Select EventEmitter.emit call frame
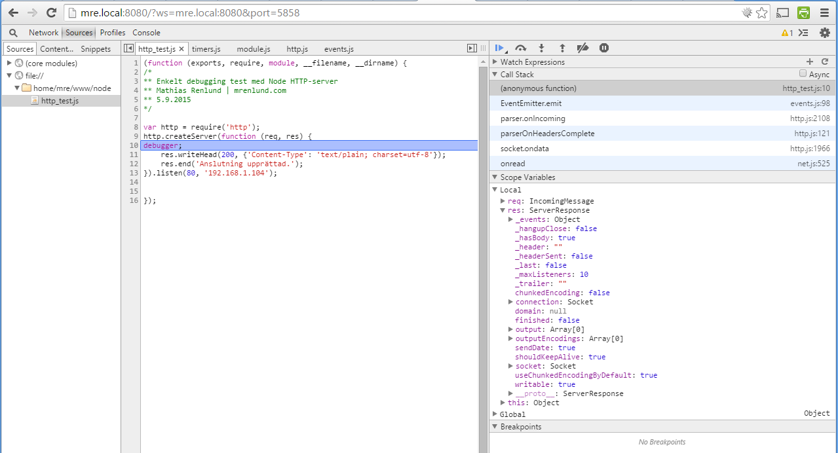The height and width of the screenshot is (453, 838). click(663, 103)
